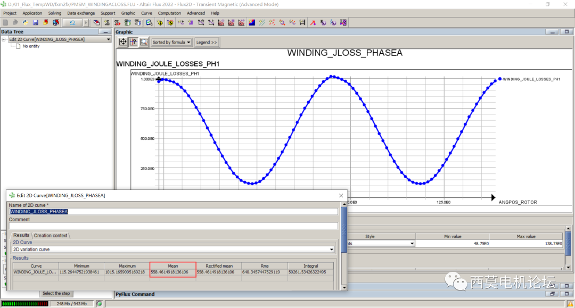Click the 'Select the step' button

(56, 293)
